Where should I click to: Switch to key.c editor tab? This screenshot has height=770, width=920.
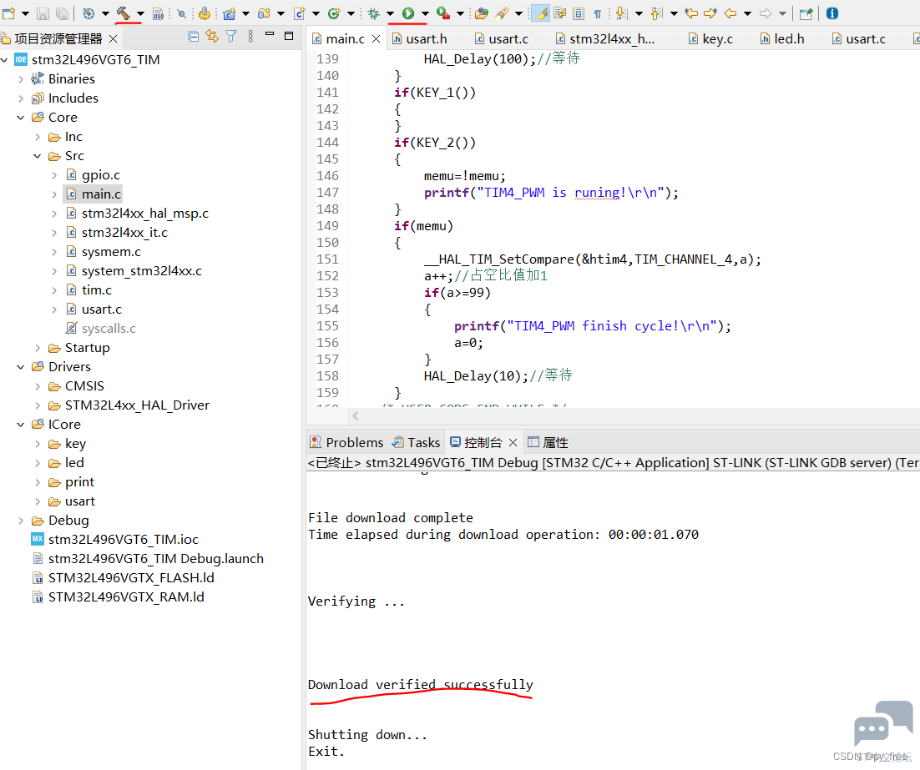[x=710, y=38]
